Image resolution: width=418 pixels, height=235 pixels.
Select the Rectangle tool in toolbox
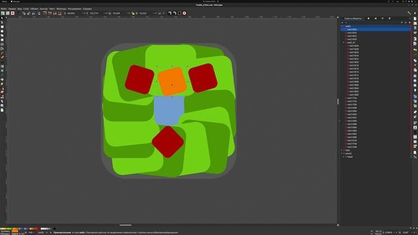click(2, 27)
